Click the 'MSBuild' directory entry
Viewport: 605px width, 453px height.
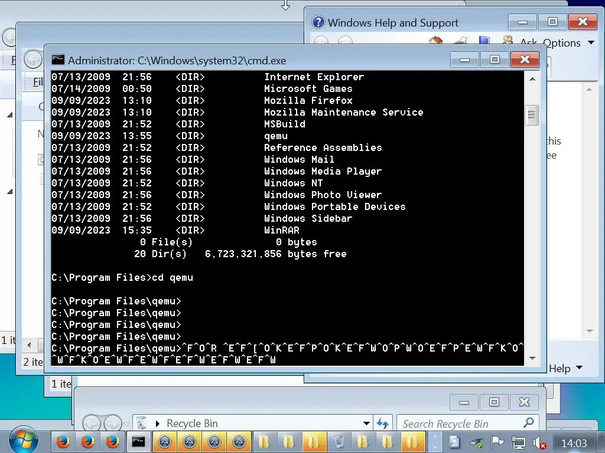(284, 124)
